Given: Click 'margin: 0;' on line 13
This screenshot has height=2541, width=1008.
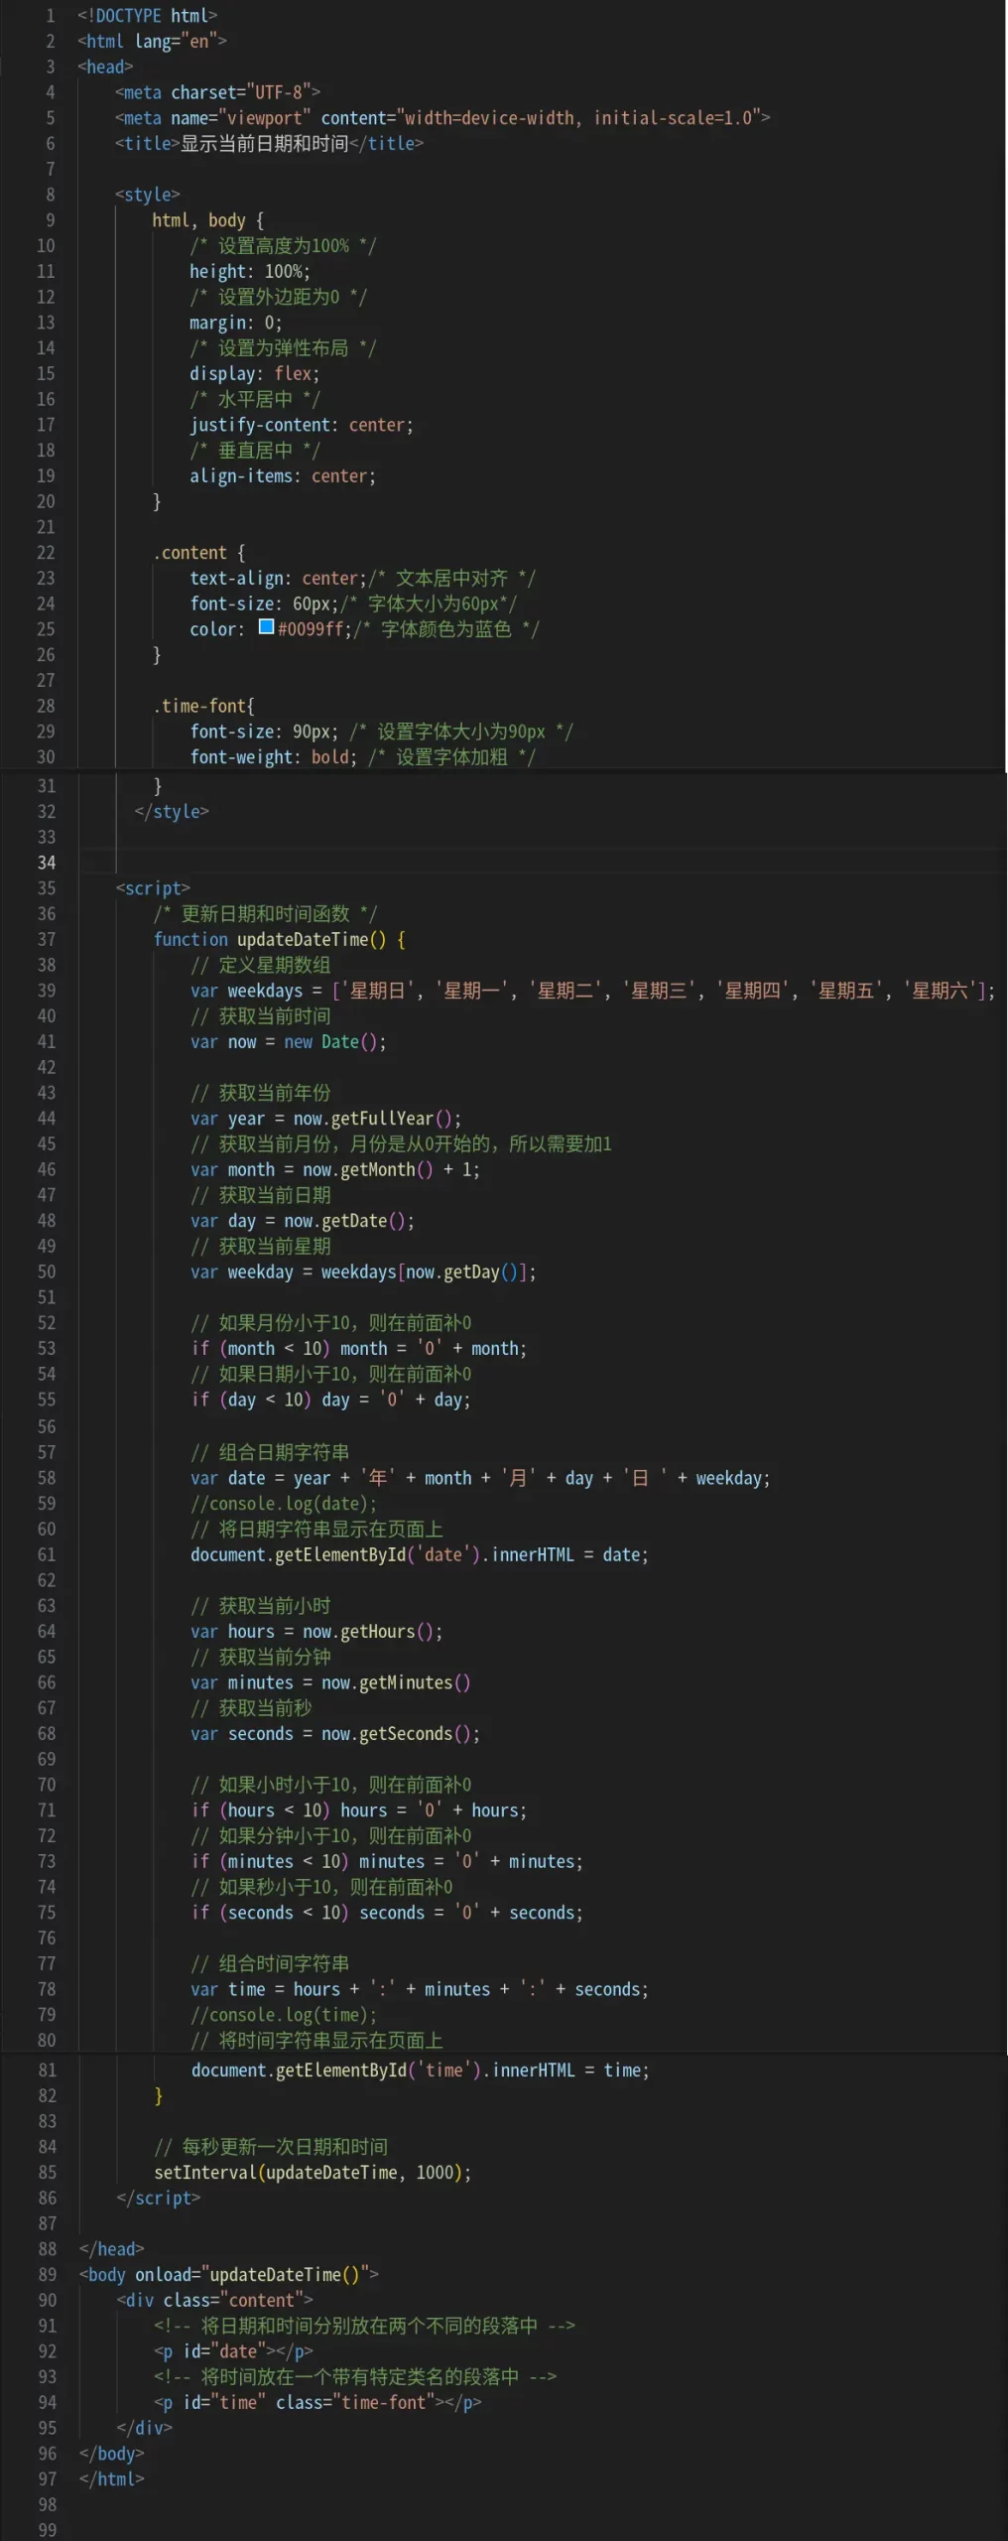Looking at the screenshot, I should coord(236,323).
